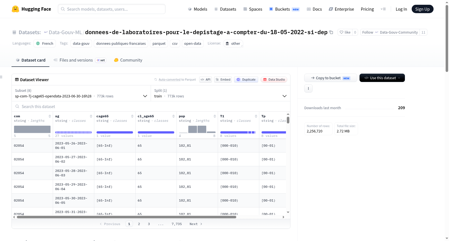Image resolution: width=449 pixels, height=241 pixels.
Task: Click the search magnifier in dataset search
Action: click(x=17, y=106)
